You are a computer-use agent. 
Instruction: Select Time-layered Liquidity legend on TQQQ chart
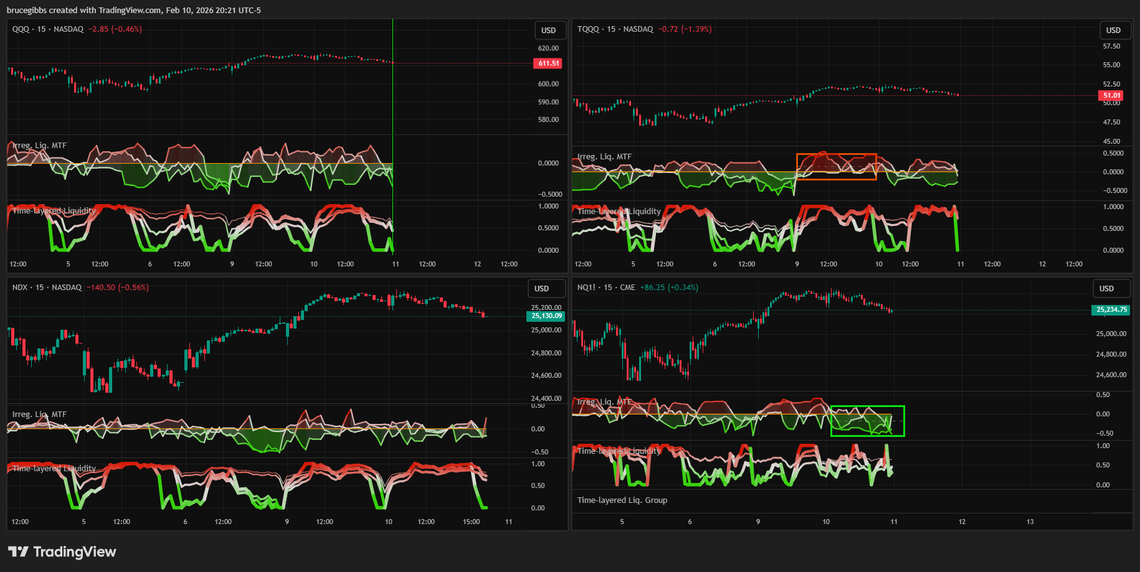(x=619, y=212)
